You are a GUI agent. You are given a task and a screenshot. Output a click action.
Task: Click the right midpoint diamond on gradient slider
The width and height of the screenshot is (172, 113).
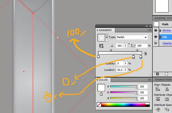(x=137, y=50)
